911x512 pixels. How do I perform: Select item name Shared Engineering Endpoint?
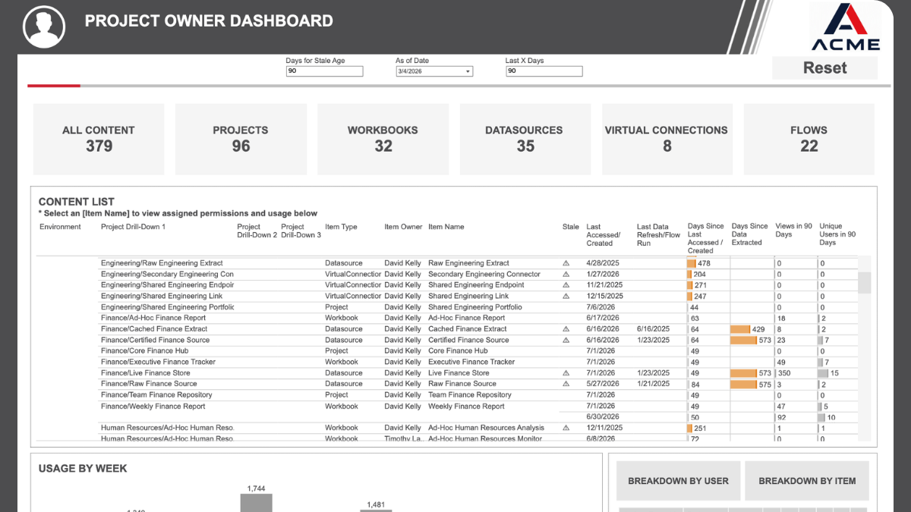[x=476, y=285]
